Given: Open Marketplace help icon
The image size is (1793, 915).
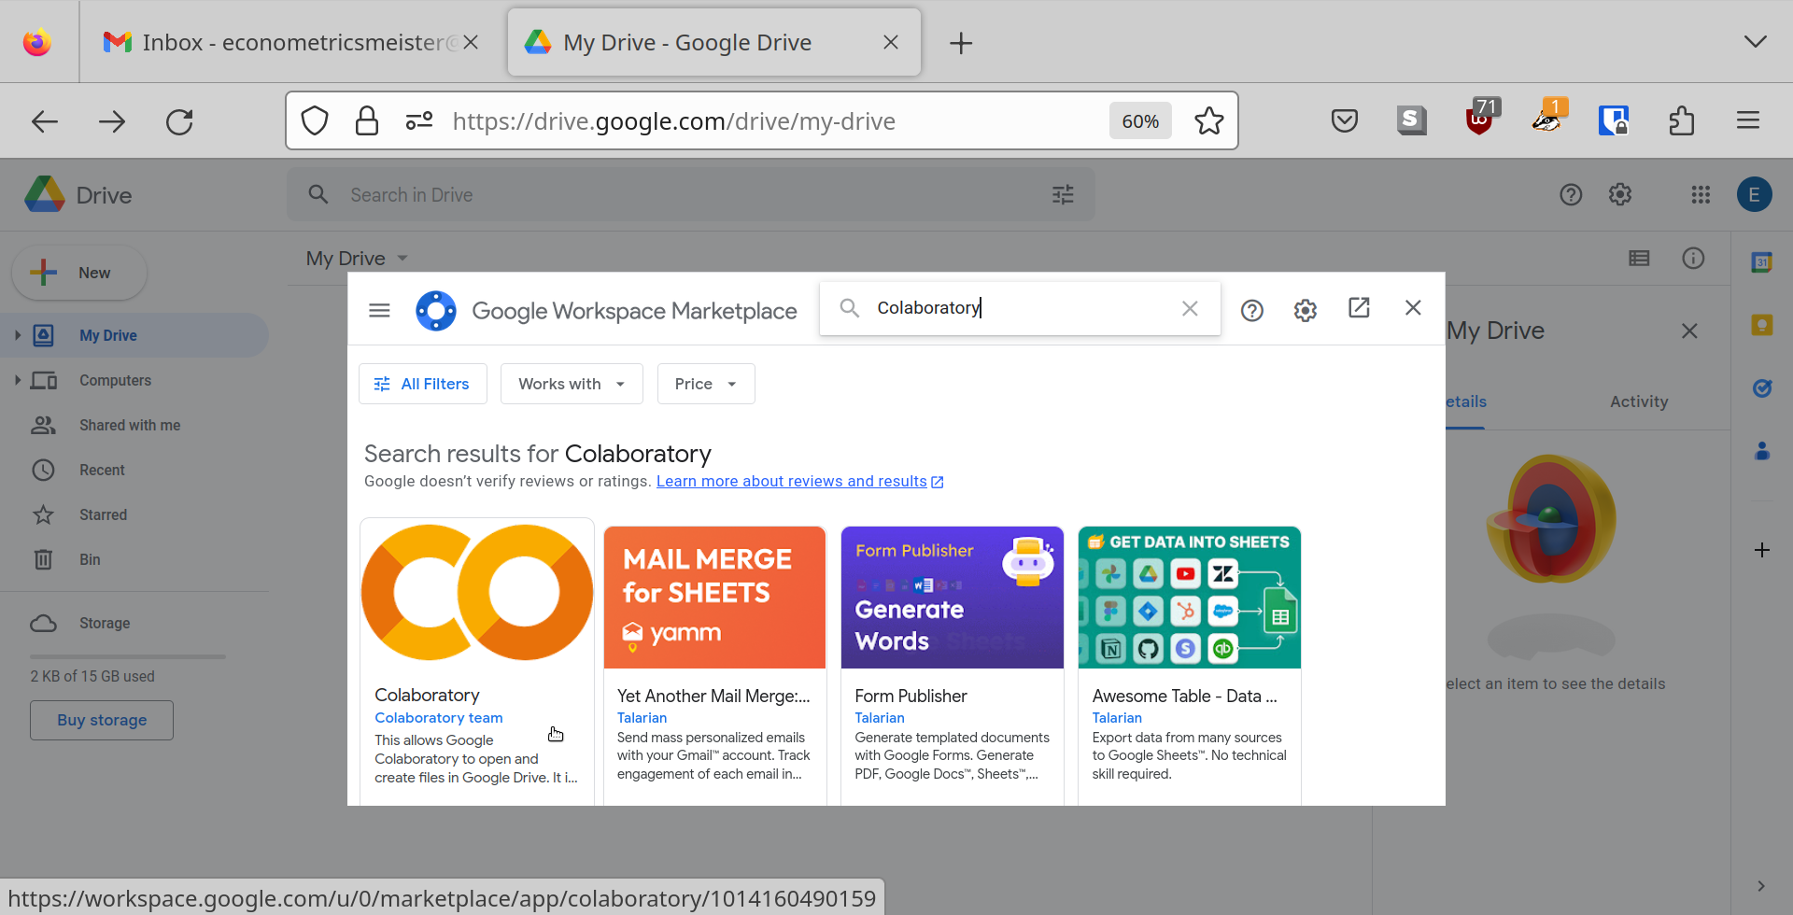Looking at the screenshot, I should tap(1252, 310).
